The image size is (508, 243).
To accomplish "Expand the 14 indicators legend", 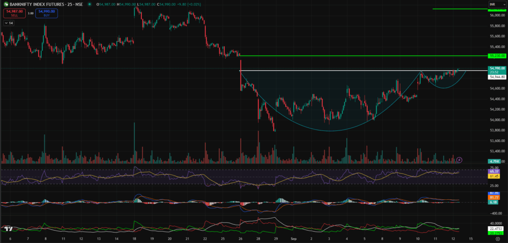I will click(x=8, y=23).
